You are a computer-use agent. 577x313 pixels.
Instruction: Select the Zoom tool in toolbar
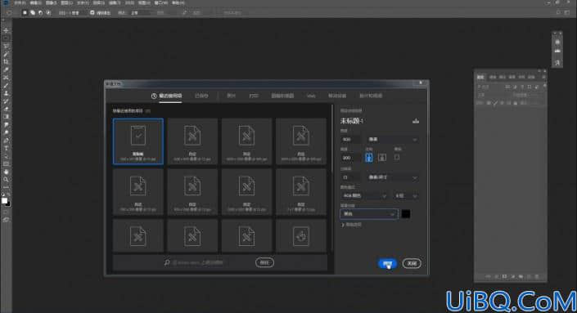pos(6,180)
